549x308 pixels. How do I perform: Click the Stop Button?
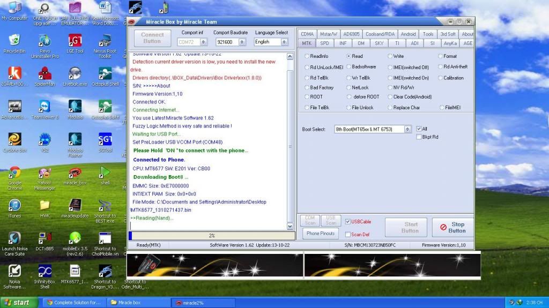point(452,228)
